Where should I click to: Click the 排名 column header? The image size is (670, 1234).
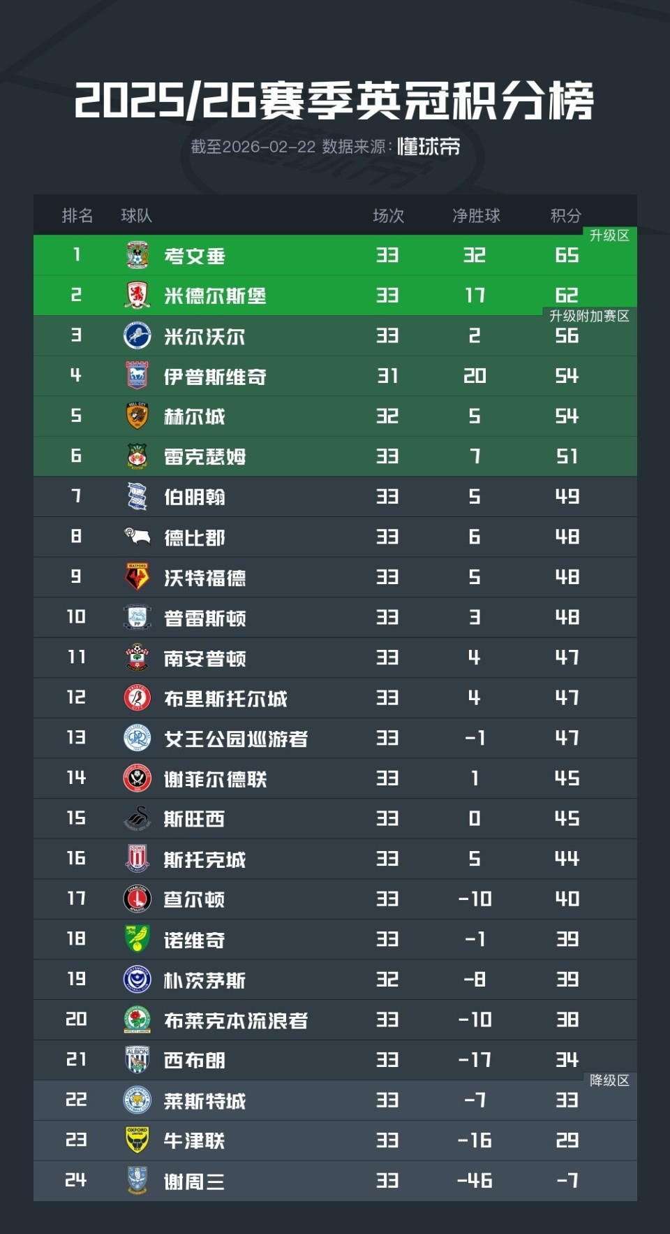coord(77,216)
